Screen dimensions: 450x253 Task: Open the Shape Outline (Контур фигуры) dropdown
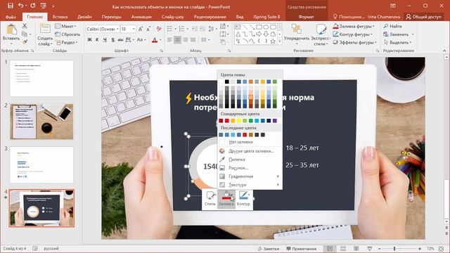[x=352, y=34]
